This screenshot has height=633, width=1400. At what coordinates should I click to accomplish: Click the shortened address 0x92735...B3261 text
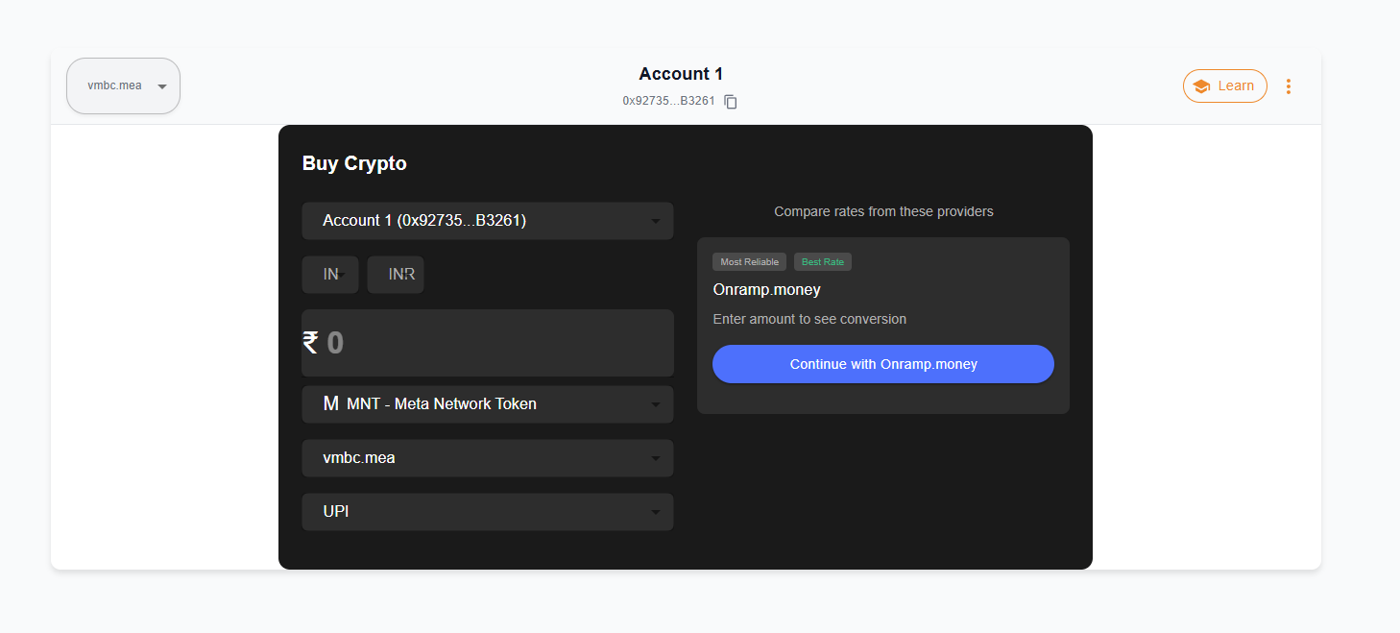click(668, 101)
